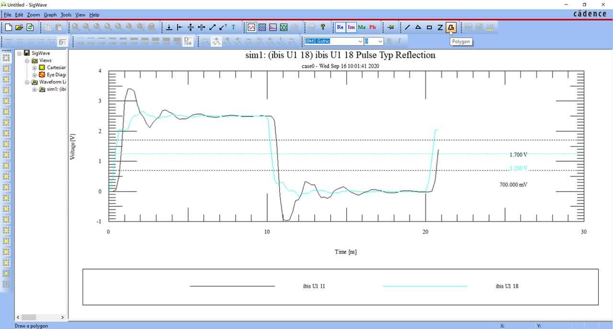Screen dimensions: 613x329
Task: Open help with the question mark icon
Action: tap(323, 27)
